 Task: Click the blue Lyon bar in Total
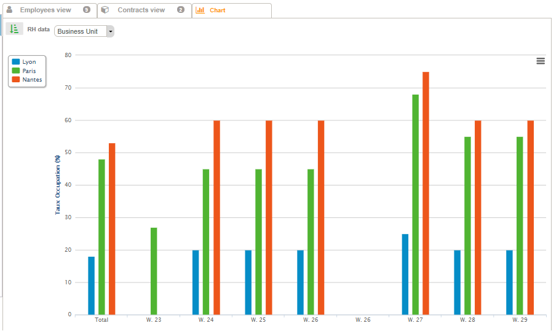pos(91,286)
